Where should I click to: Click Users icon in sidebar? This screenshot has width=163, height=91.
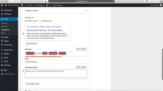(2, 57)
